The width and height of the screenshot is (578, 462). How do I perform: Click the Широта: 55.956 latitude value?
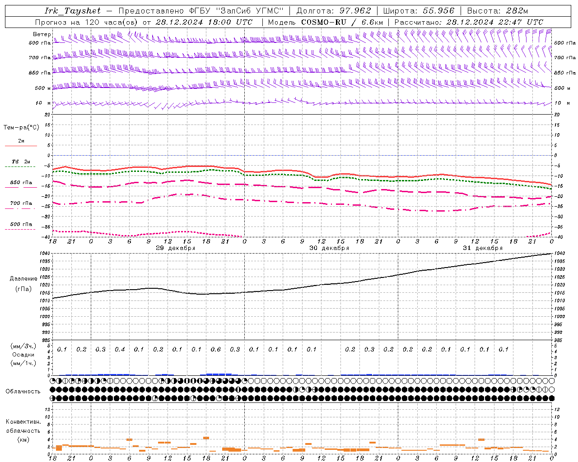point(419,11)
